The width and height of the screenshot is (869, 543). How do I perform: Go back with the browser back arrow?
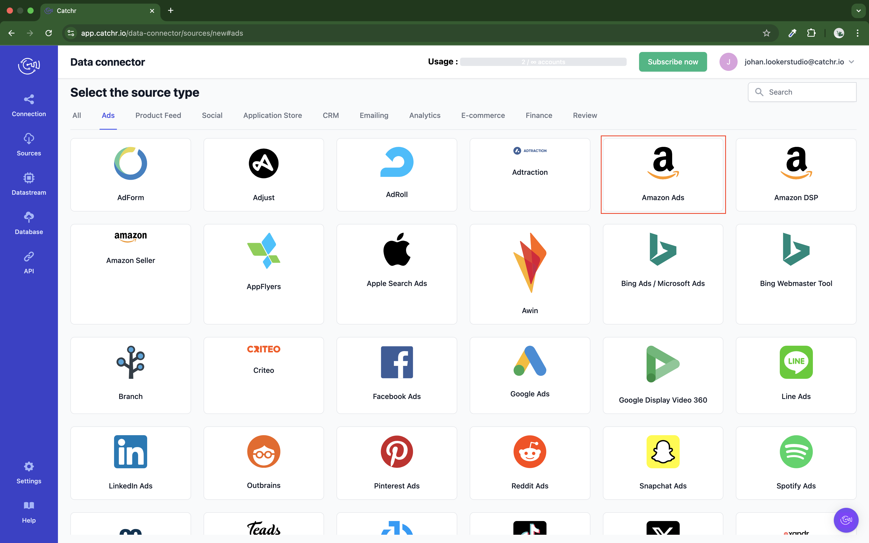(x=11, y=33)
